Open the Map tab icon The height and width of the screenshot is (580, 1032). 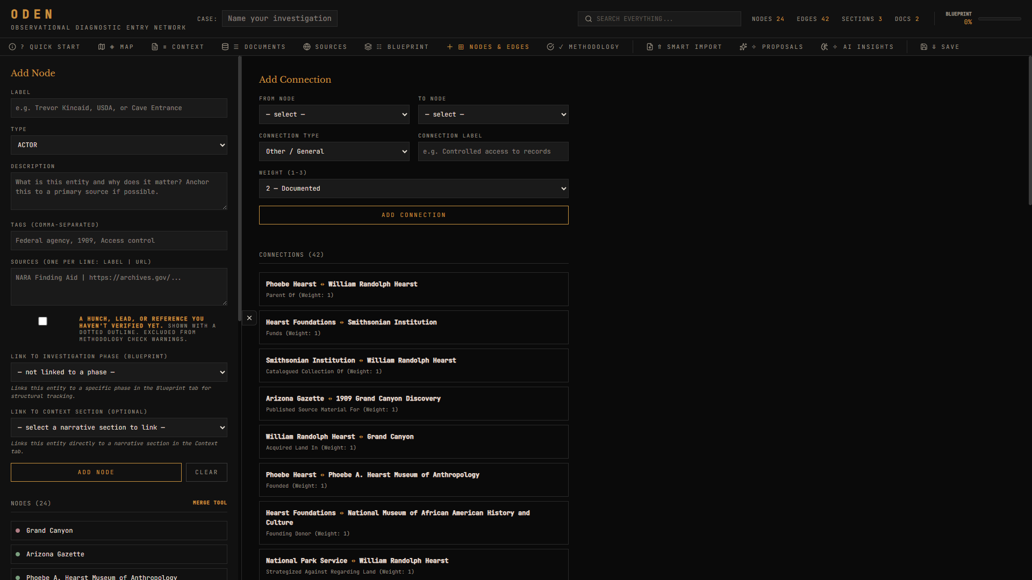click(102, 47)
